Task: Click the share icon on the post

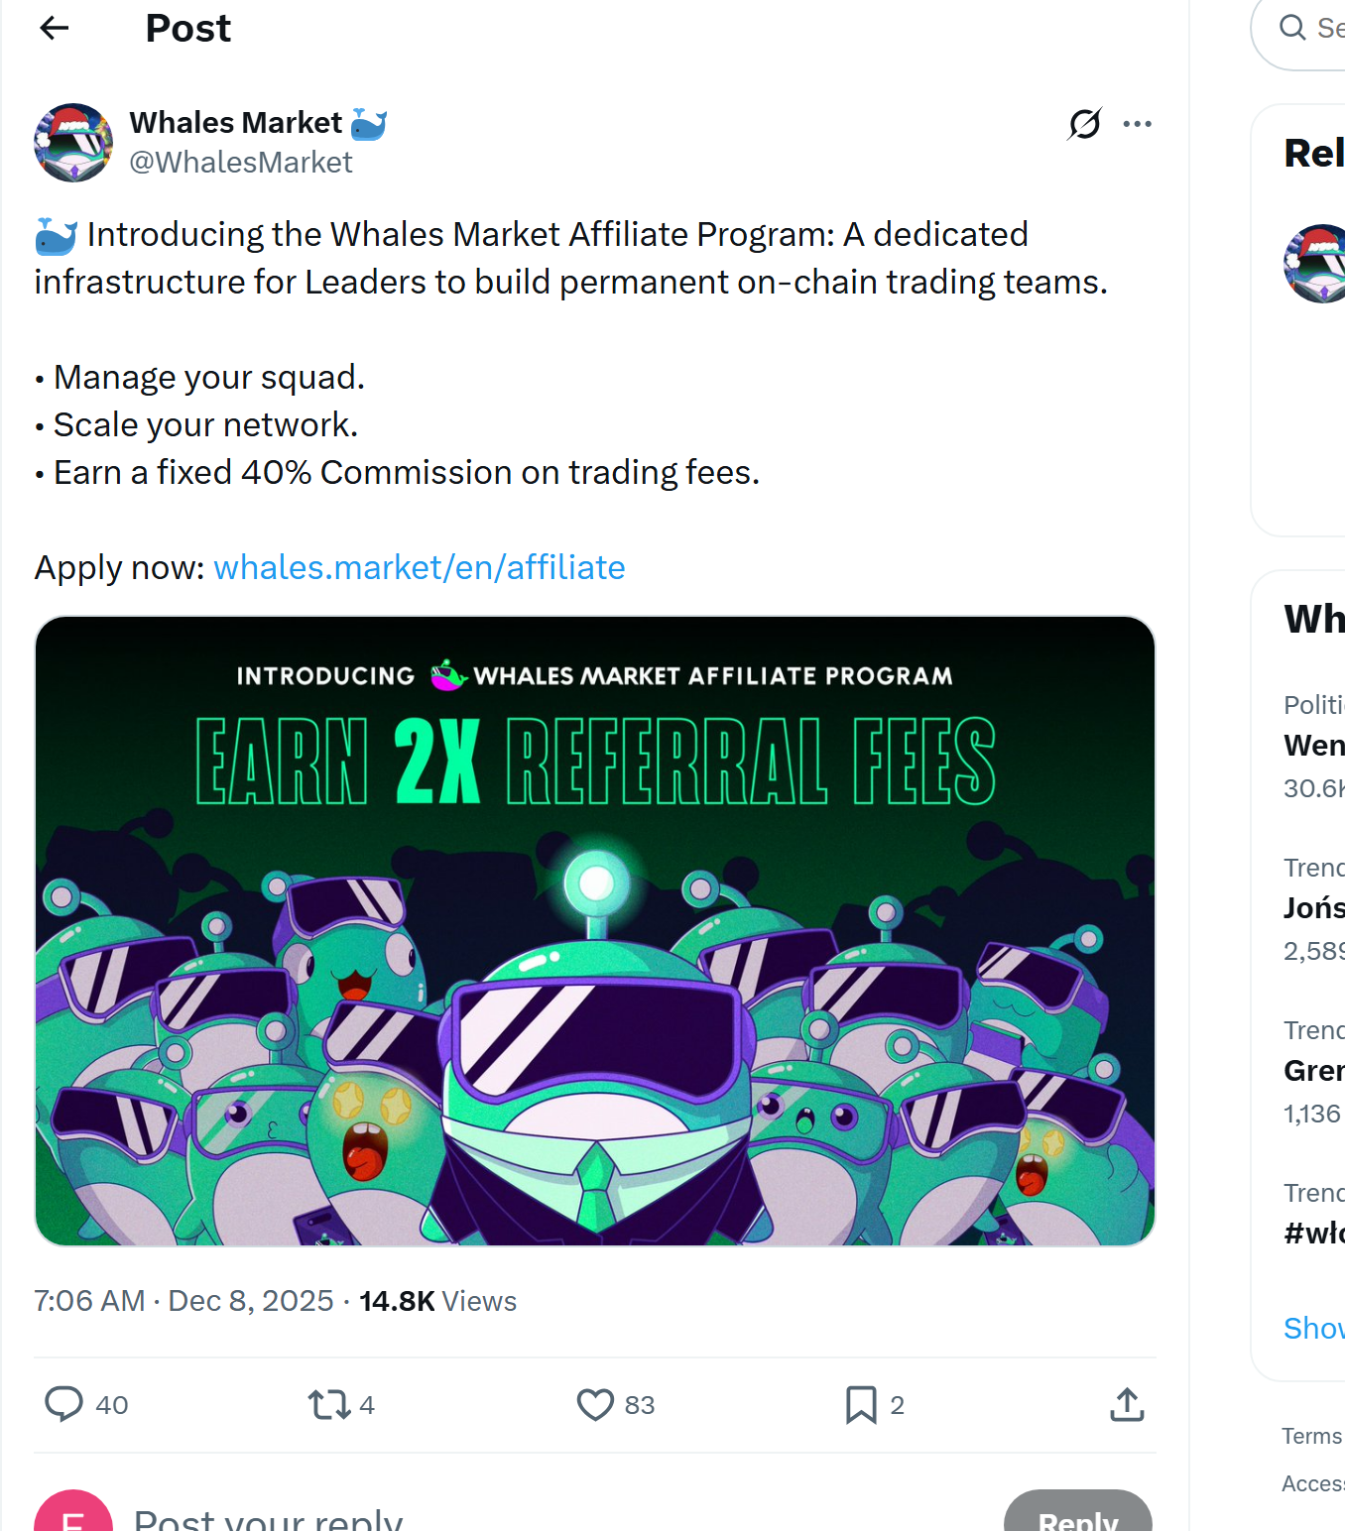Action: [x=1126, y=1405]
